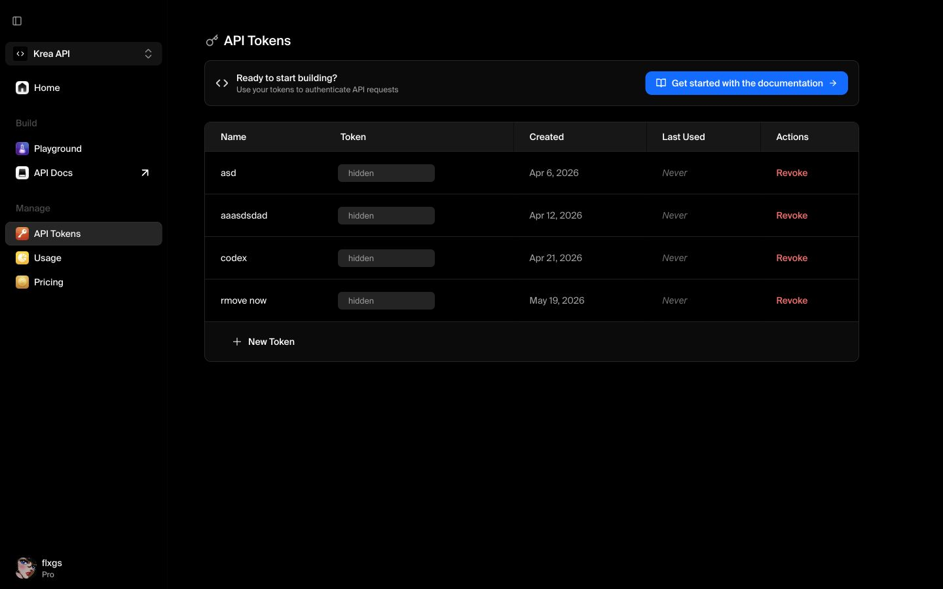Open the flxgs account name

coord(52,563)
